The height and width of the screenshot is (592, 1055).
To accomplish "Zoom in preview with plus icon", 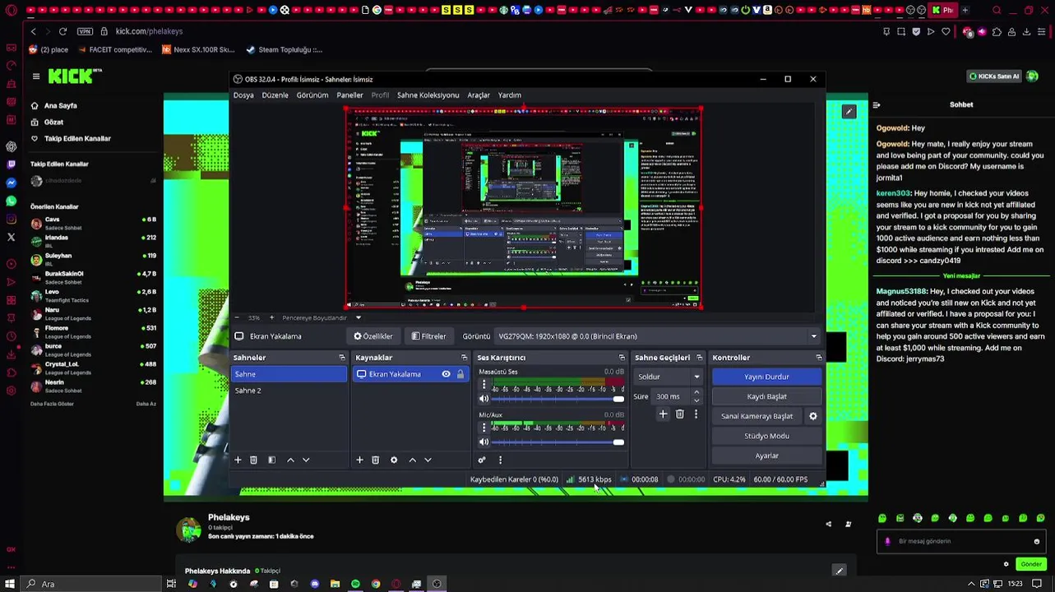I will [x=271, y=318].
